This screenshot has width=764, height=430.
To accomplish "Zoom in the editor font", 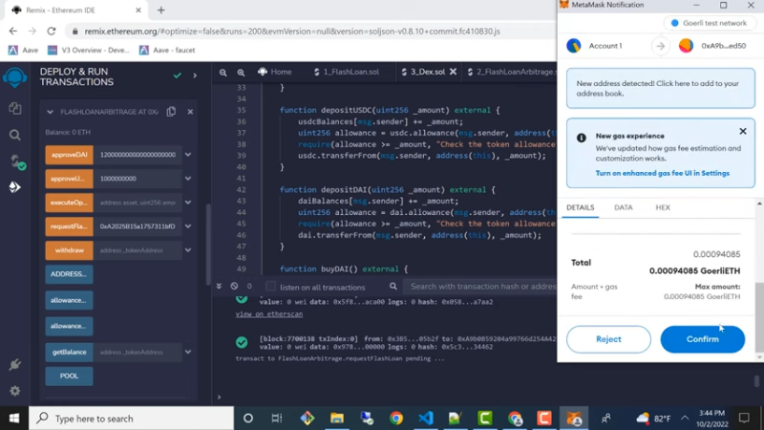I will (241, 73).
